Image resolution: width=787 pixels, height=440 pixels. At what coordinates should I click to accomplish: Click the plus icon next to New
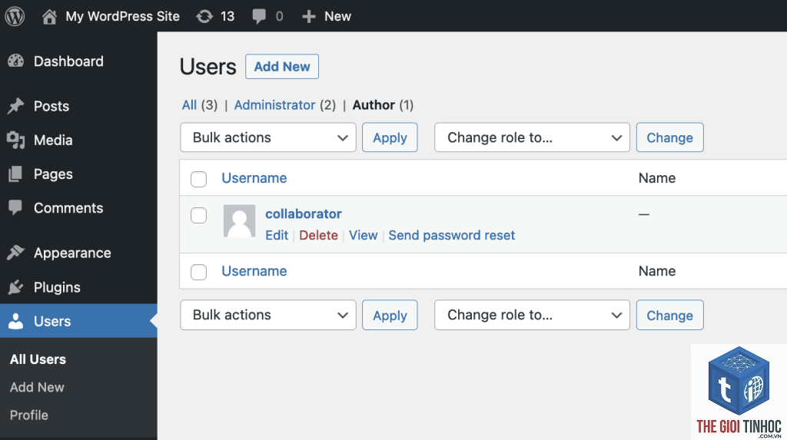point(309,17)
